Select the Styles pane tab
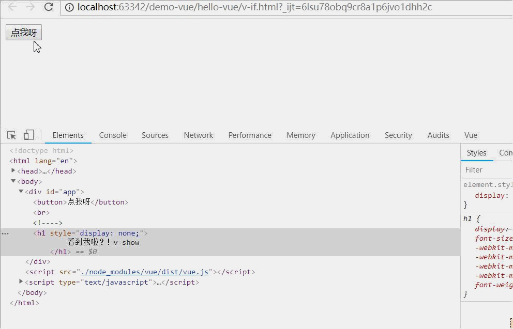The width and height of the screenshot is (513, 329). 477,153
